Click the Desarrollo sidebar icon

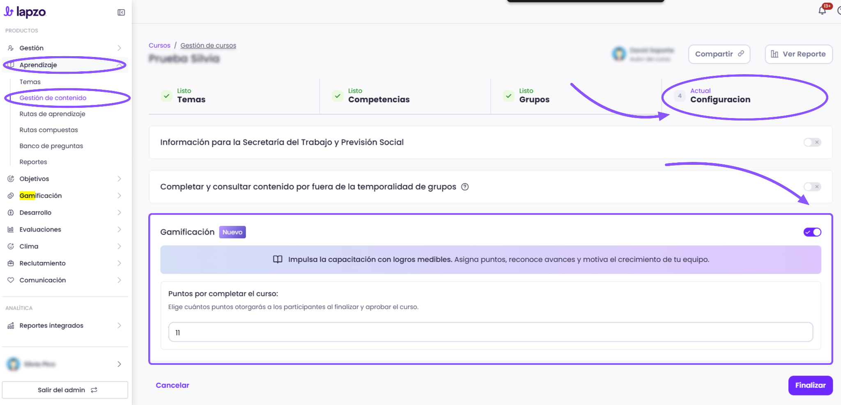click(x=11, y=212)
